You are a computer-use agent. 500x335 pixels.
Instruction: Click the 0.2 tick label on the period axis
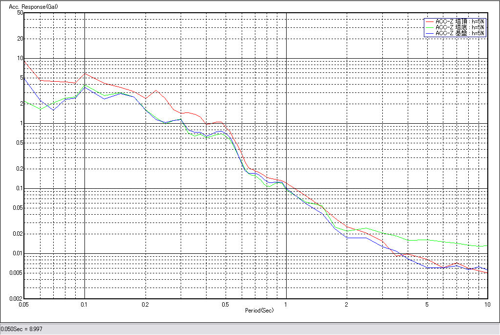pyautogui.click(x=145, y=304)
